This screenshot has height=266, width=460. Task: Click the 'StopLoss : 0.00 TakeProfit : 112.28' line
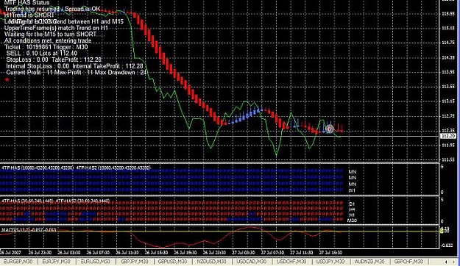[x=54, y=60]
